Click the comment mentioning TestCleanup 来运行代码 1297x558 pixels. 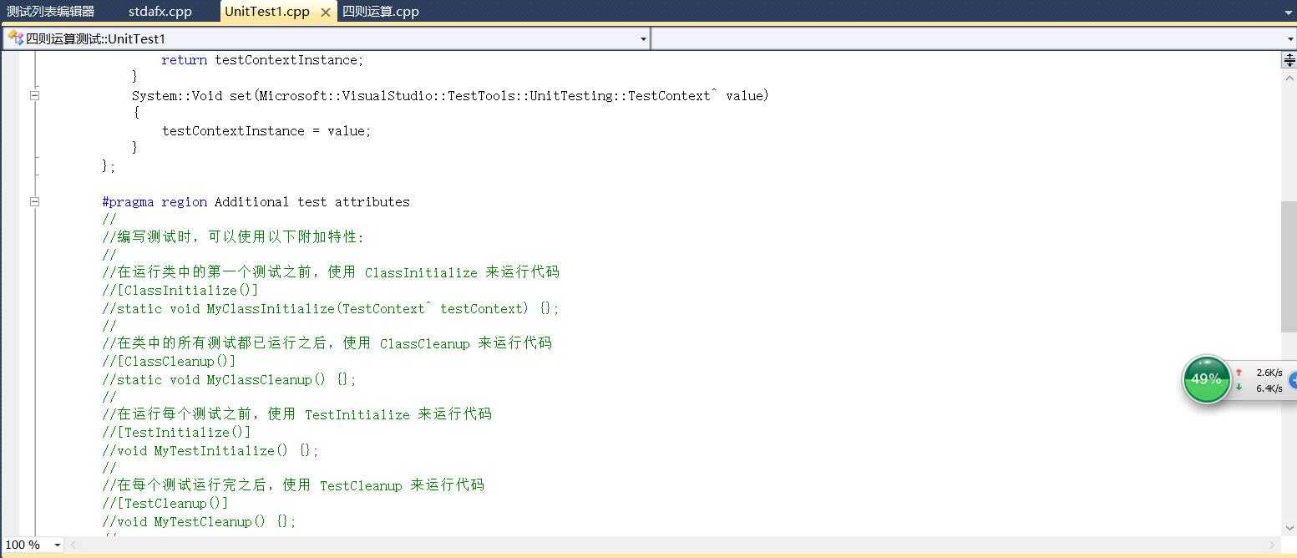293,485
